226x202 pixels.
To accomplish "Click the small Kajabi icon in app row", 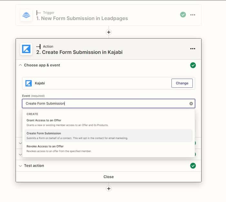I will 28,83.
